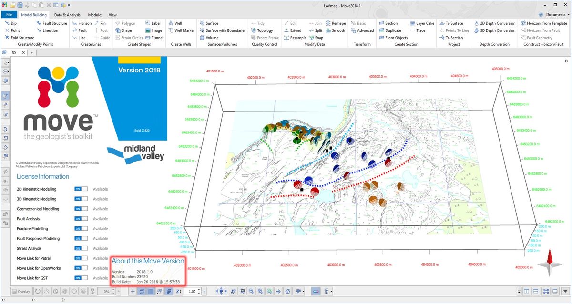The height and width of the screenshot is (304, 572).
Task: Click the Fault Structure tool
Action: coord(51,23)
